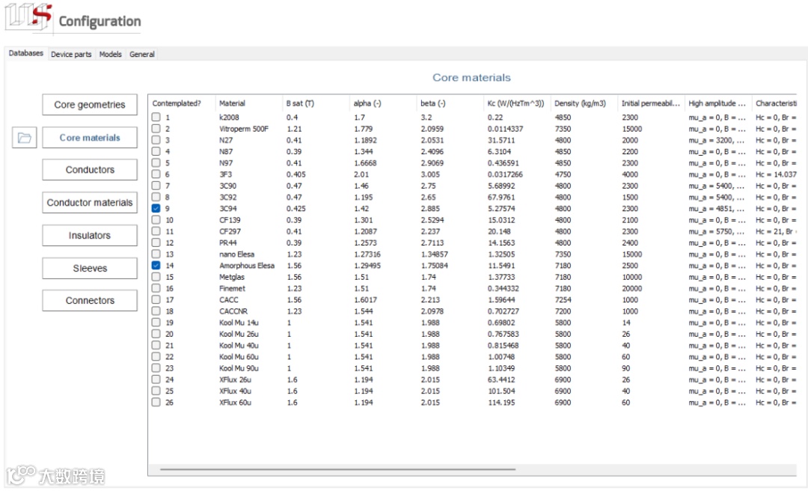The image size is (808, 491).
Task: Open the Conductors database
Action: coord(90,170)
